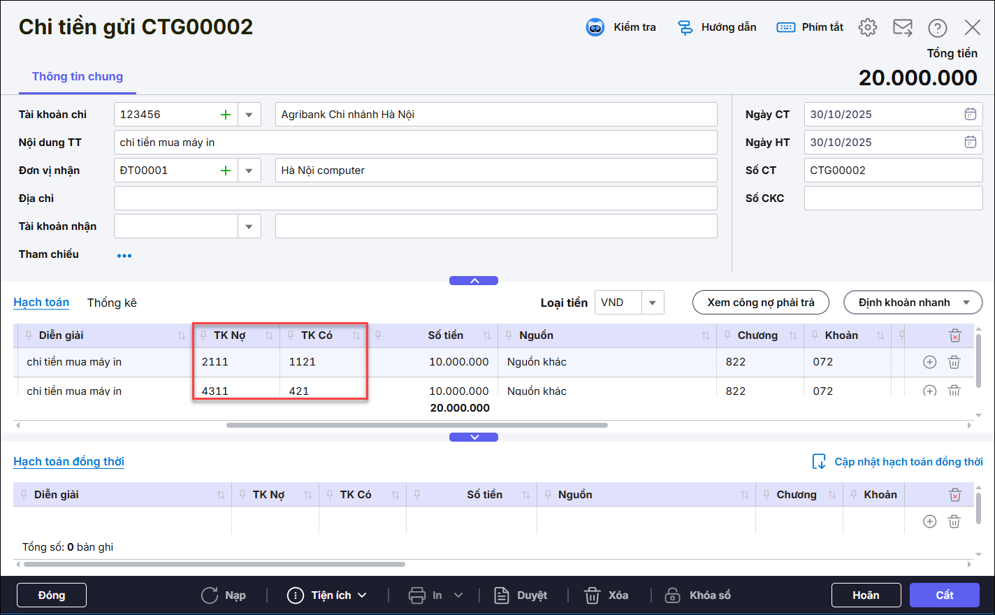Image resolution: width=995 pixels, height=615 pixels.
Task: Pin the TK Nợ column
Action: pos(203,335)
